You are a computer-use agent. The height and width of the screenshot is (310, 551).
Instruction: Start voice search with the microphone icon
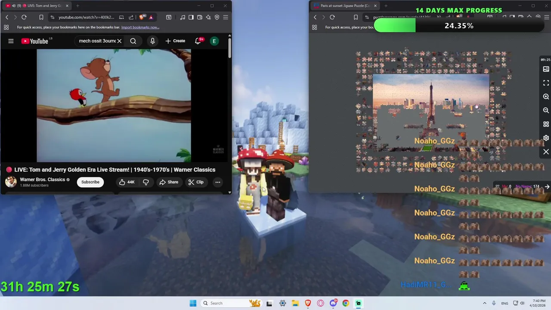click(152, 41)
